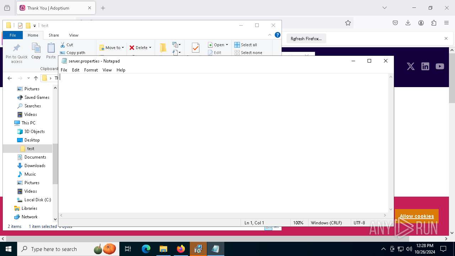Open the YouTube icon on Adoptium
Screen dimensions: 455x256
(440, 66)
